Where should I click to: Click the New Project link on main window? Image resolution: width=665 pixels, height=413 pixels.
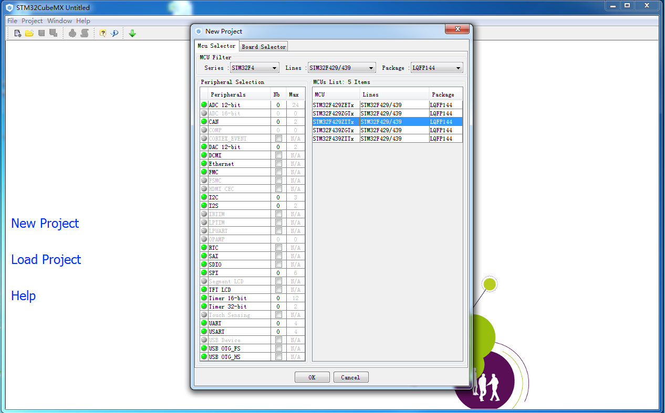click(x=45, y=223)
